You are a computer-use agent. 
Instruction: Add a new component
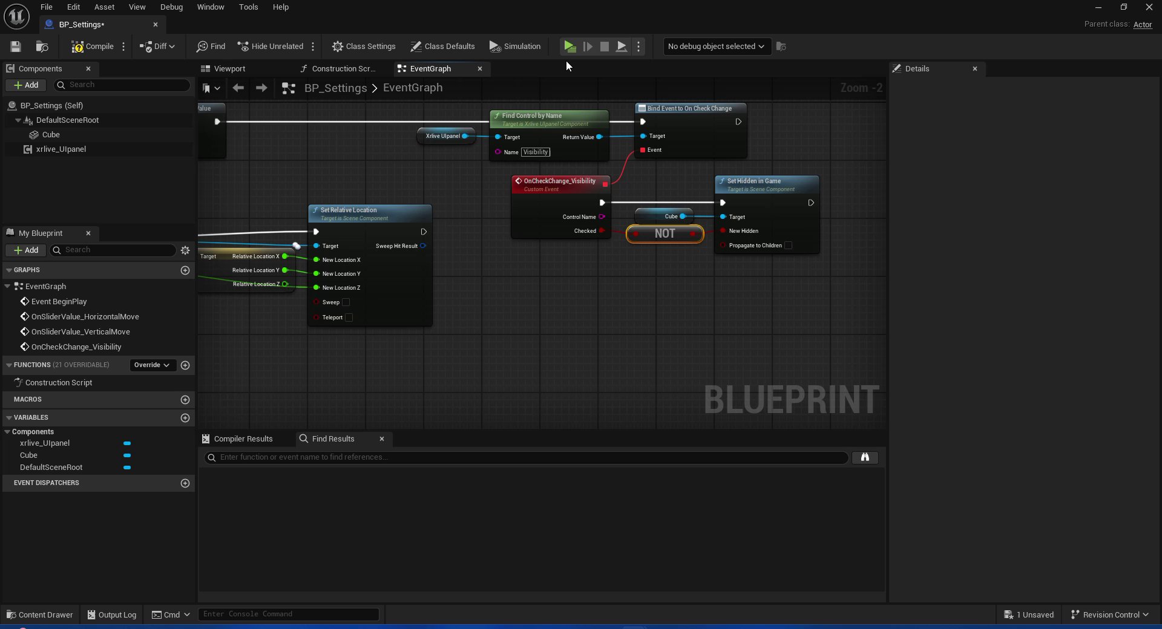[x=26, y=85]
